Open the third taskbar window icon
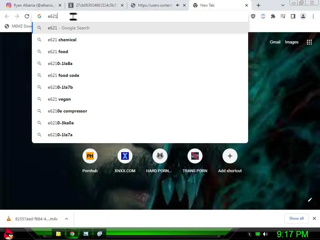 click(86, 234)
